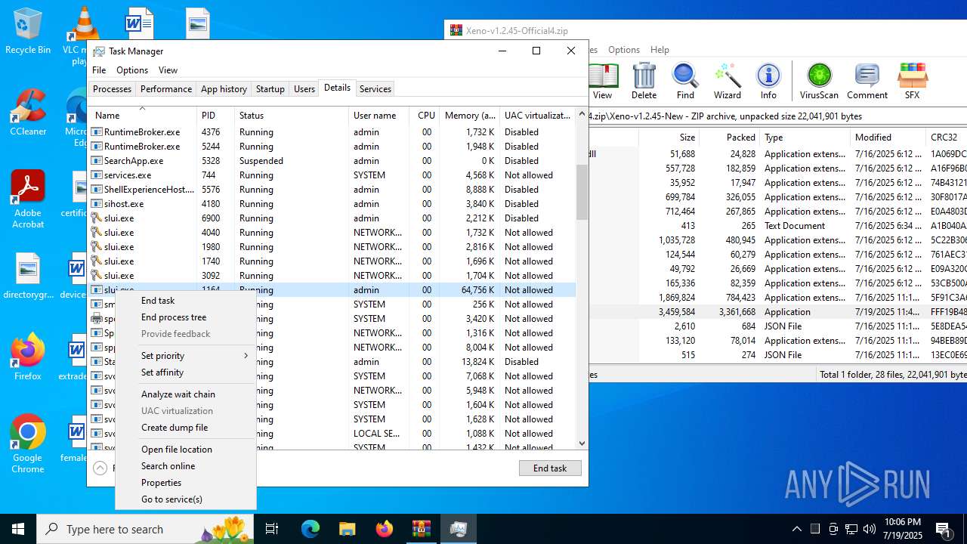Select the SearchApp.exe process row
This screenshot has width=967, height=544.
[x=332, y=161]
